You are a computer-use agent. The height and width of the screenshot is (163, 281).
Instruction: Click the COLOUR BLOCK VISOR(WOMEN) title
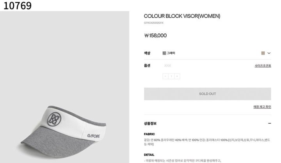tap(182, 16)
